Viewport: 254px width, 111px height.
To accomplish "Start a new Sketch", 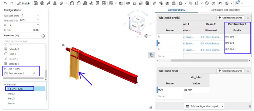I will pos(24,3).
